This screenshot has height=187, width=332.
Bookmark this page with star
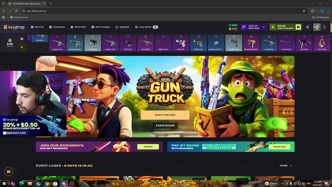point(304,11)
